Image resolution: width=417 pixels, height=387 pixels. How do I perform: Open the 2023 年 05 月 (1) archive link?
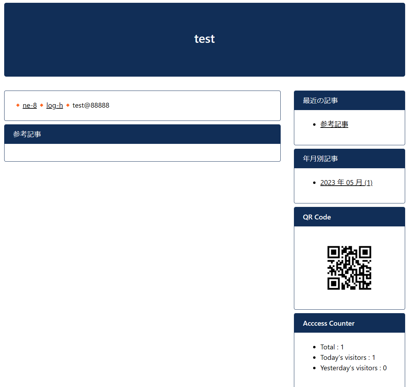pos(346,183)
